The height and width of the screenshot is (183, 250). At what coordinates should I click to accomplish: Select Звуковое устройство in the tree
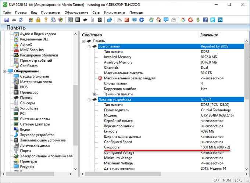click(37, 135)
